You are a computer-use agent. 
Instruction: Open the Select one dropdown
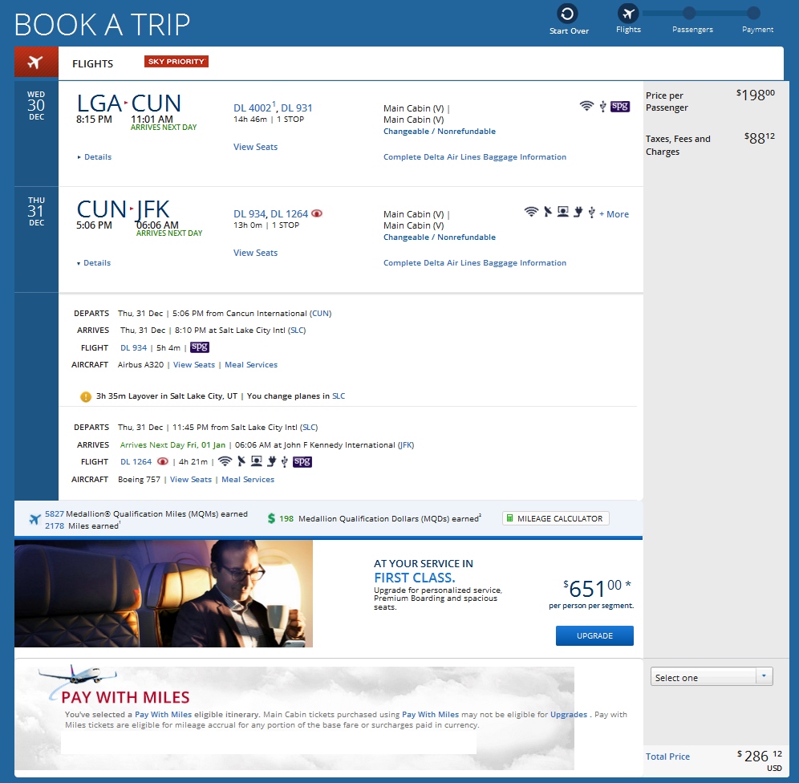(712, 676)
